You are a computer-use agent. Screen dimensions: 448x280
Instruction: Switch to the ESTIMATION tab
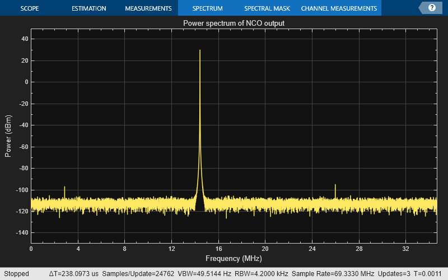point(89,8)
